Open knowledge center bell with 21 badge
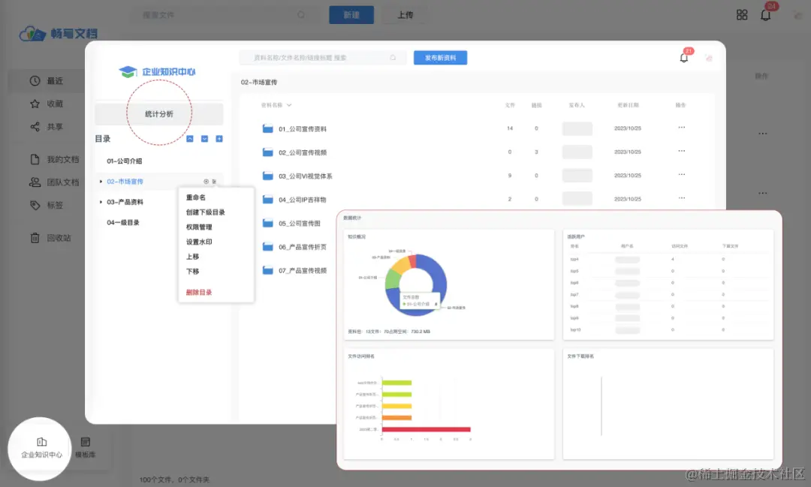 [x=684, y=58]
